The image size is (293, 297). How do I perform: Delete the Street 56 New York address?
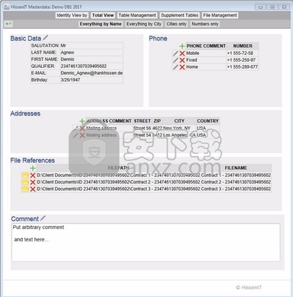tap(82, 128)
